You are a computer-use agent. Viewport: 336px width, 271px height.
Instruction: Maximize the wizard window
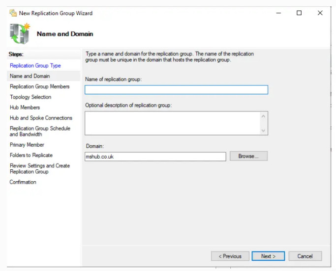pos(299,13)
